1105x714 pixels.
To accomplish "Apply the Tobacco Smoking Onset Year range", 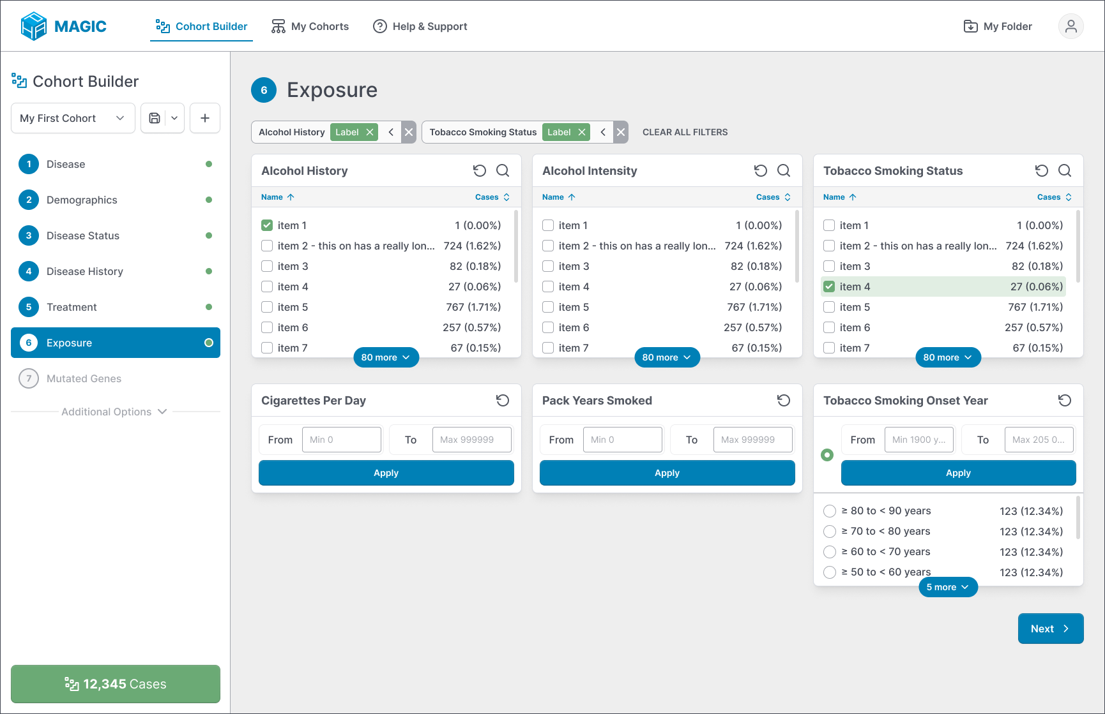I will [x=959, y=473].
